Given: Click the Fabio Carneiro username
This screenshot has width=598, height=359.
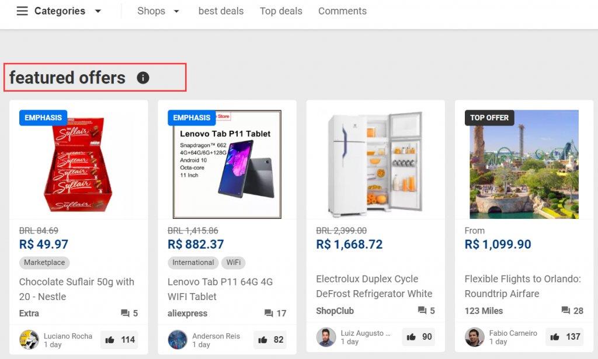Looking at the screenshot, I should click(513, 333).
